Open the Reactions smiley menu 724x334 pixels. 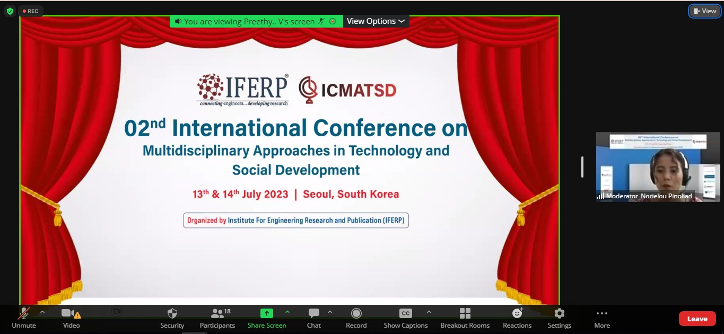click(517, 318)
